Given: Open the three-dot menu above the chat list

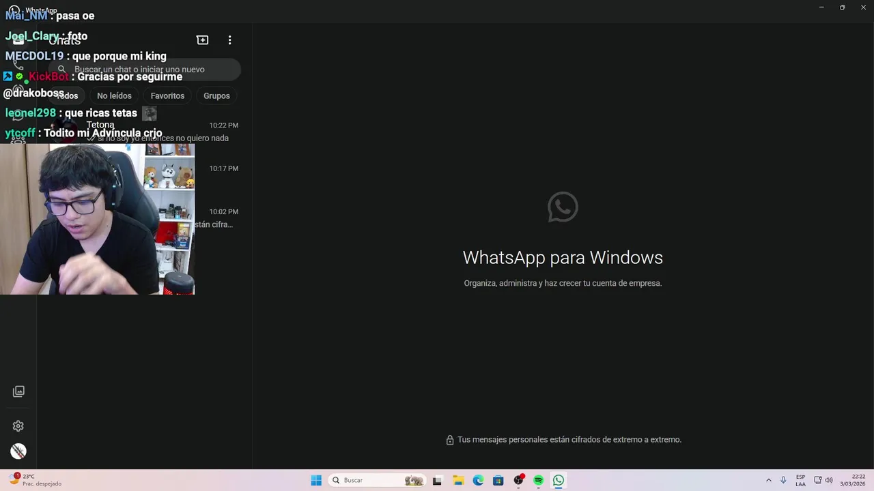Looking at the screenshot, I should coord(229,40).
